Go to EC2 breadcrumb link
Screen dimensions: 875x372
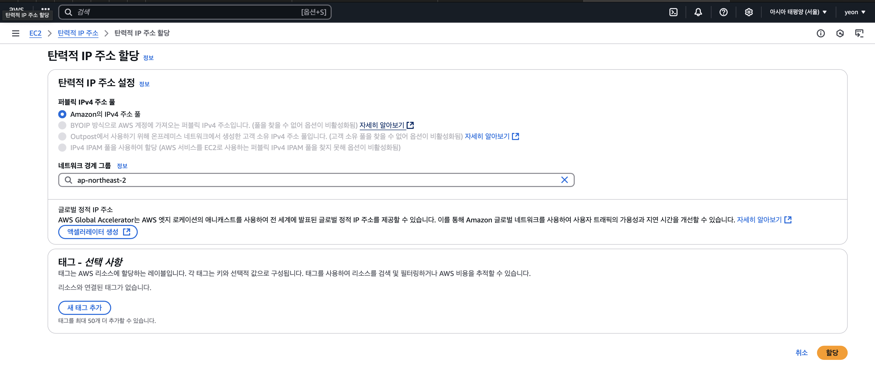pyautogui.click(x=35, y=33)
